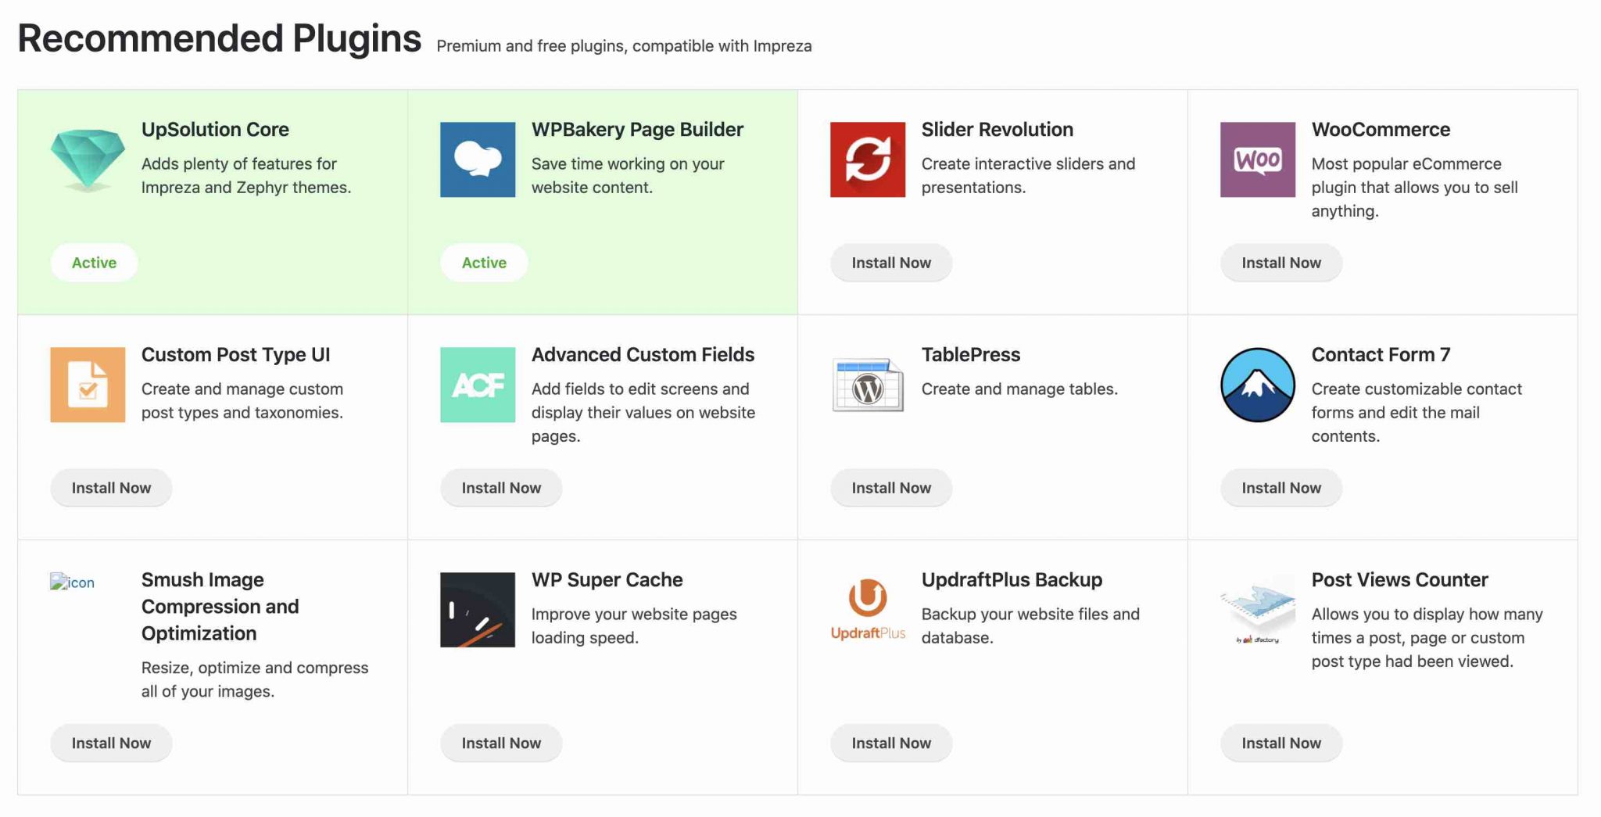
Task: Click the UpdraftPlus logo icon
Action: pyautogui.click(x=868, y=610)
